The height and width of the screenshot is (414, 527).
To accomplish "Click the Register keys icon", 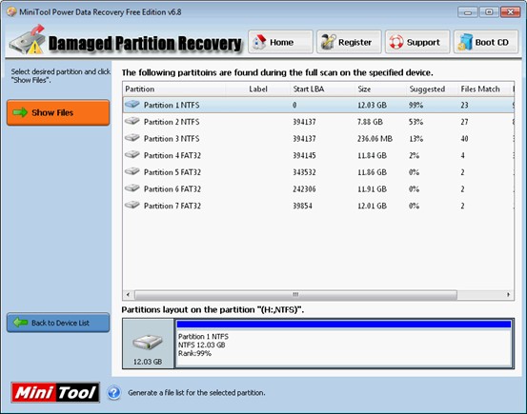I will coord(328,42).
